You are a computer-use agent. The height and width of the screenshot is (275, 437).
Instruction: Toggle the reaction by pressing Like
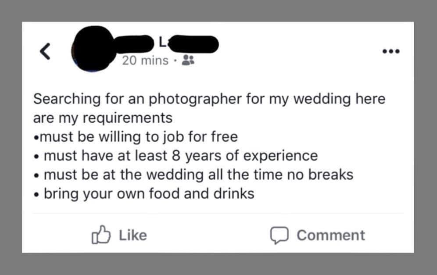(x=118, y=235)
